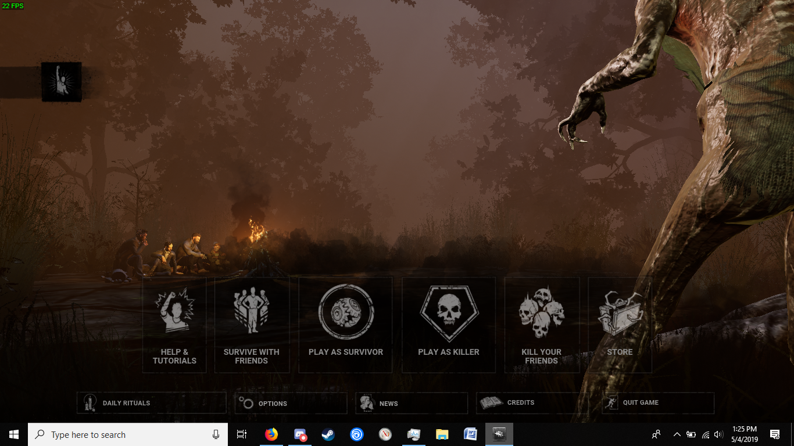Launch Firefox from taskbar
The height and width of the screenshot is (446, 794).
click(271, 434)
